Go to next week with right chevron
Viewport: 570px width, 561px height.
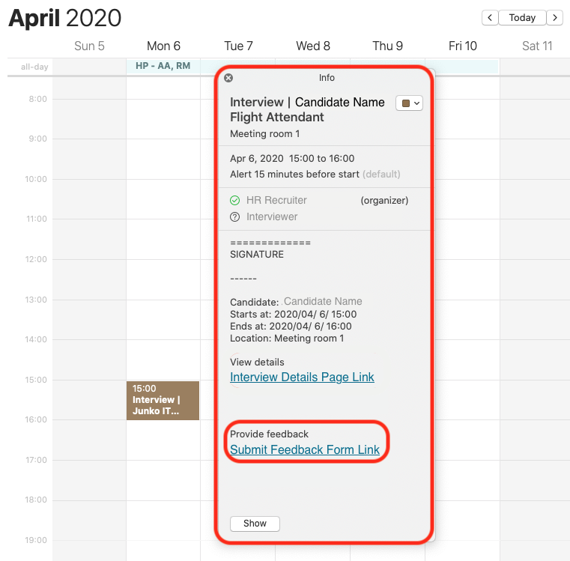coord(554,17)
